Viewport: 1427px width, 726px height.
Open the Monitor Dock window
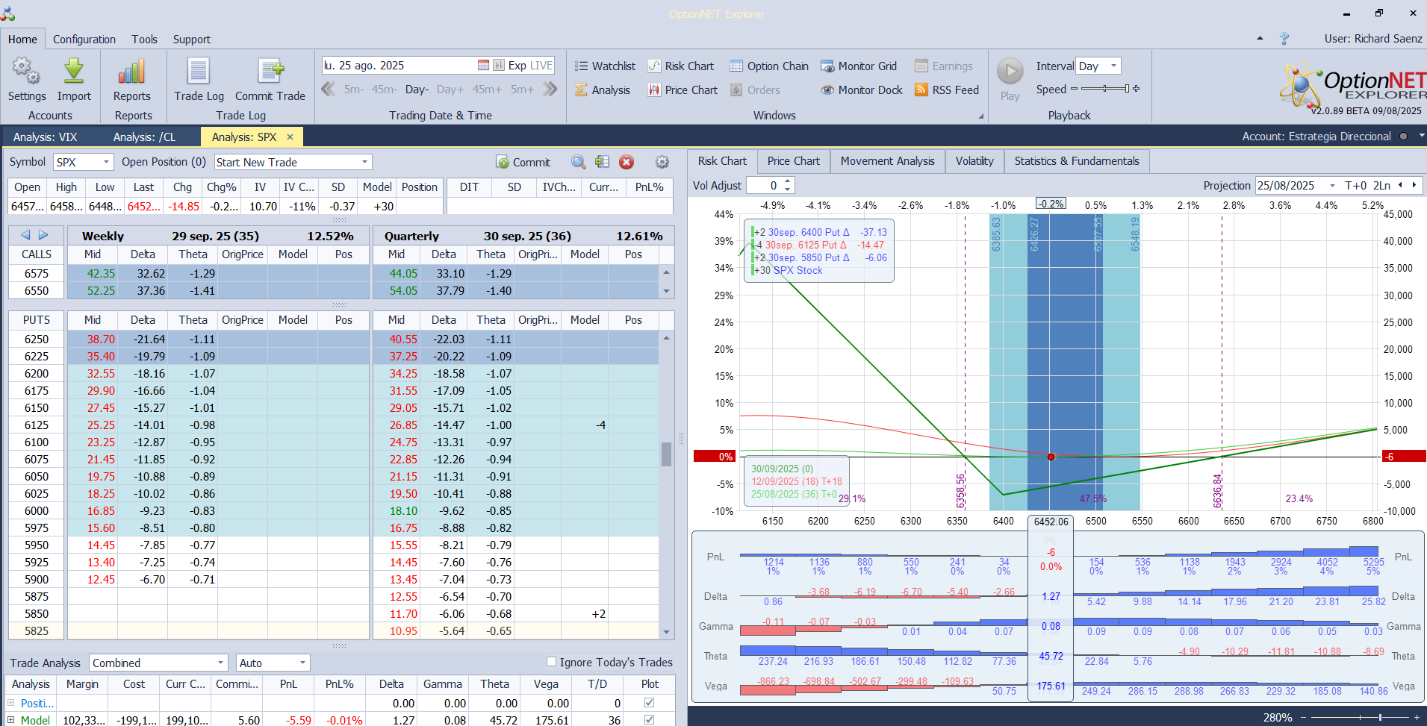(862, 90)
